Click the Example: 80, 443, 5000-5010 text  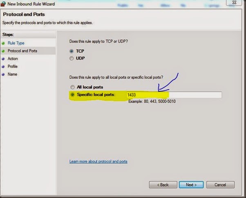point(152,101)
